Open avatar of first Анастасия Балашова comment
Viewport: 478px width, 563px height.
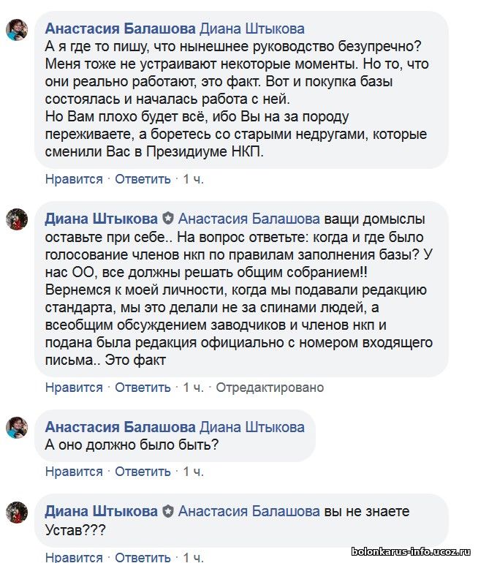(17, 30)
